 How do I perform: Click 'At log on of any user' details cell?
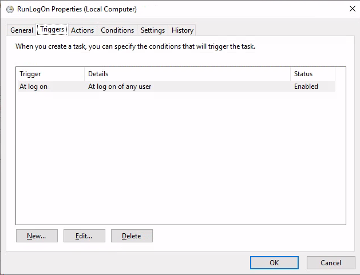pyautogui.click(x=120, y=87)
